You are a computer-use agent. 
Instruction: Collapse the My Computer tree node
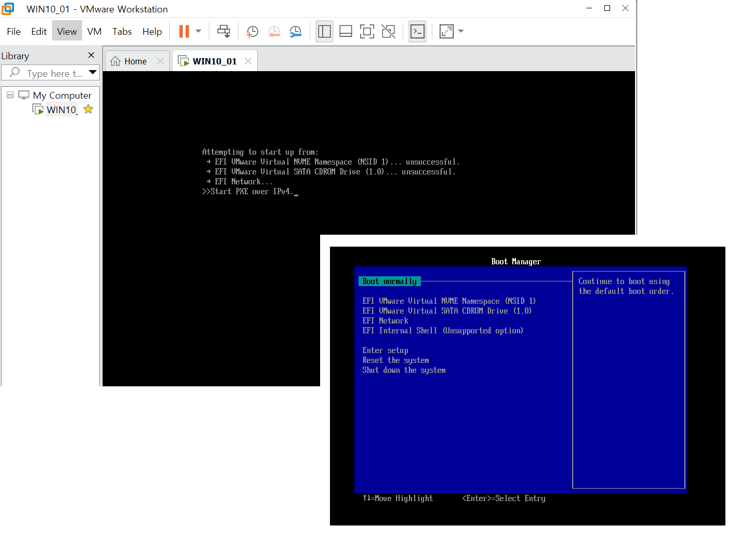10,95
